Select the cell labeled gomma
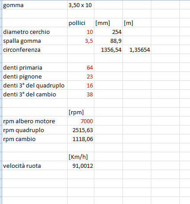 35,5
